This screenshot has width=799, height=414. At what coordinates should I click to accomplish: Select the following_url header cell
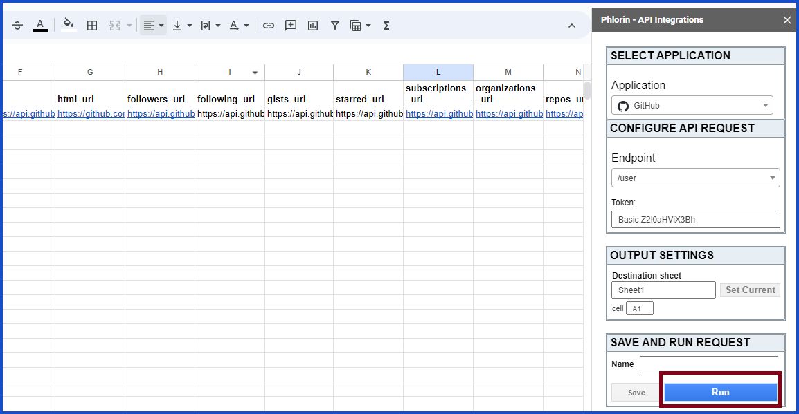pyautogui.click(x=230, y=93)
